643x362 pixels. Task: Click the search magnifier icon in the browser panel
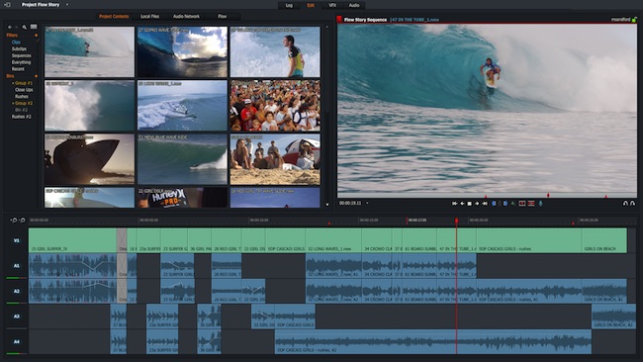[x=25, y=27]
